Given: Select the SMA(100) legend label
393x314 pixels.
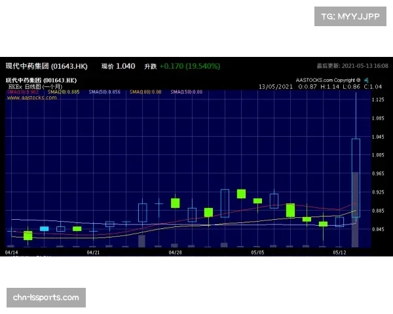Looking at the screenshot, I should coord(145,92).
